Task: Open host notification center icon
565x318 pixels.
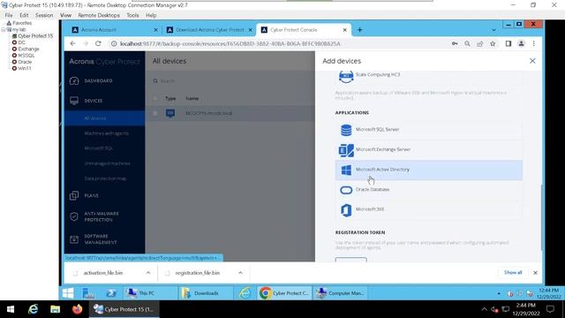Action: (550, 309)
